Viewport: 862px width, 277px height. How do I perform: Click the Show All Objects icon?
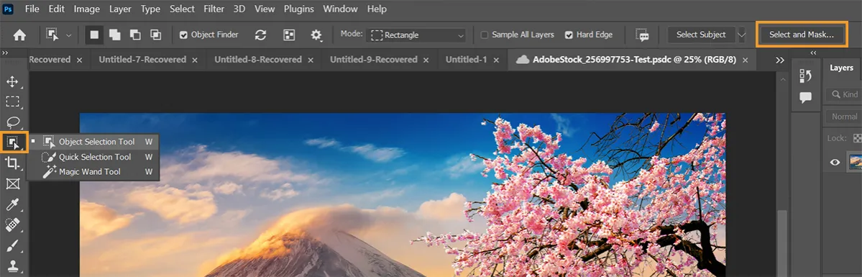[x=289, y=35]
